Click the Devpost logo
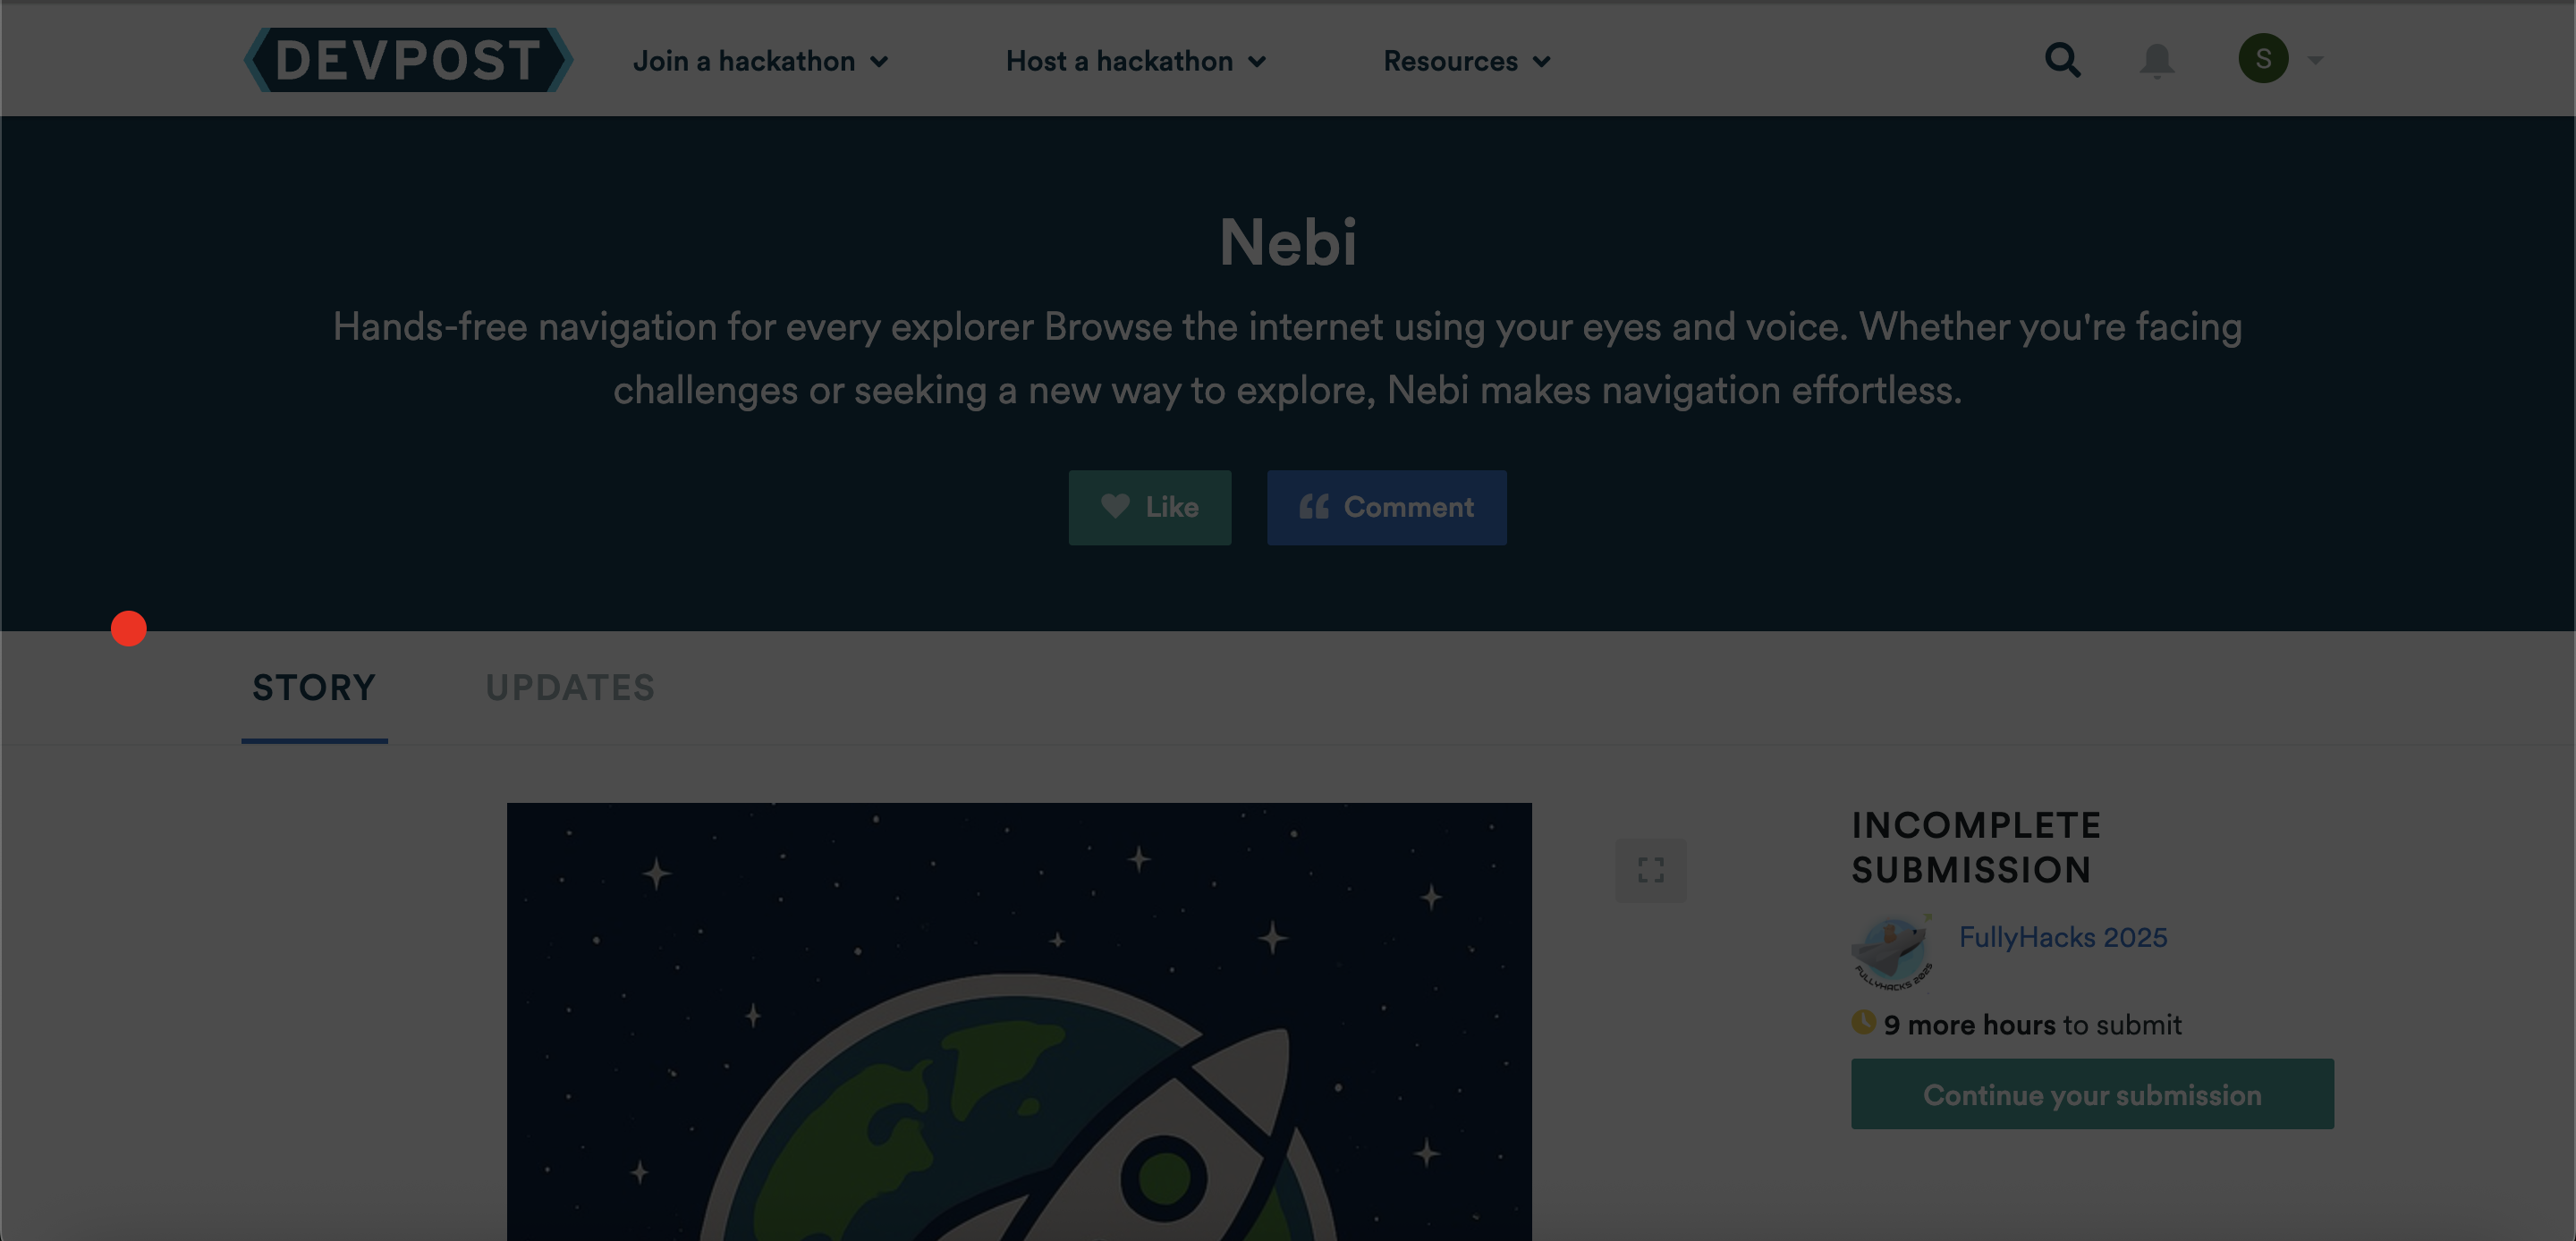Image resolution: width=2576 pixels, height=1241 pixels. point(408,60)
